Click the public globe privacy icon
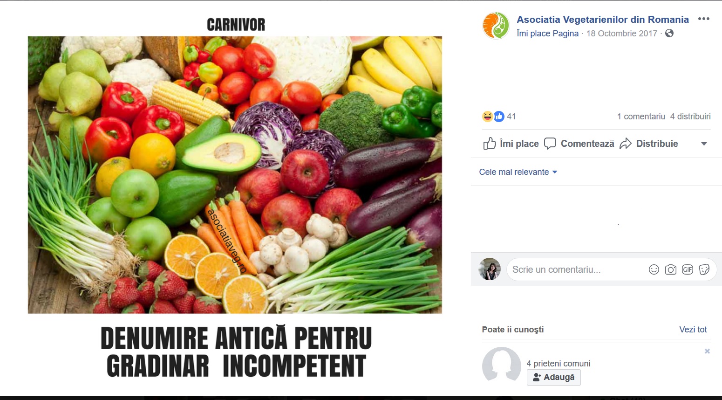This screenshot has width=722, height=400. coord(669,33)
